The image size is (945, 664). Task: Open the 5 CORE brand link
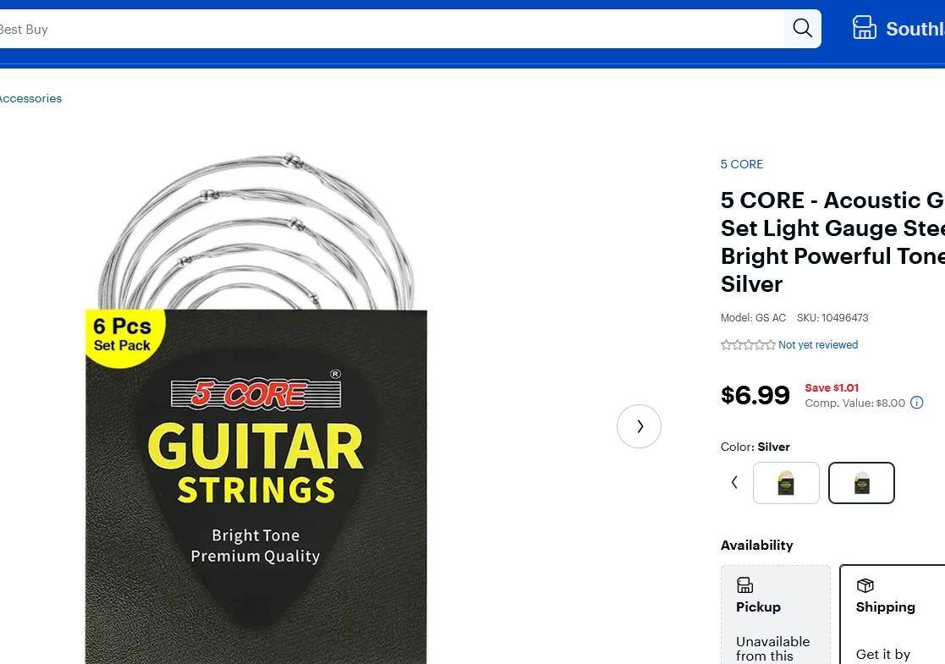pyautogui.click(x=741, y=164)
